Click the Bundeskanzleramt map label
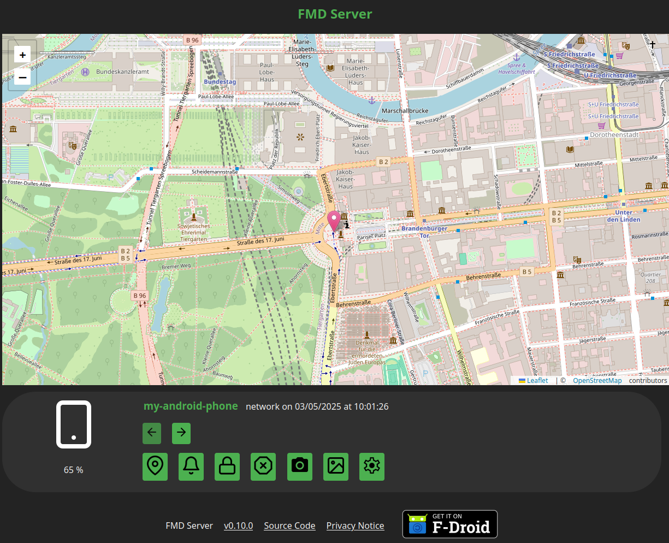 click(123, 72)
